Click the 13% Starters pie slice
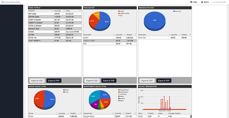229x118 pixels. [x=95, y=104]
